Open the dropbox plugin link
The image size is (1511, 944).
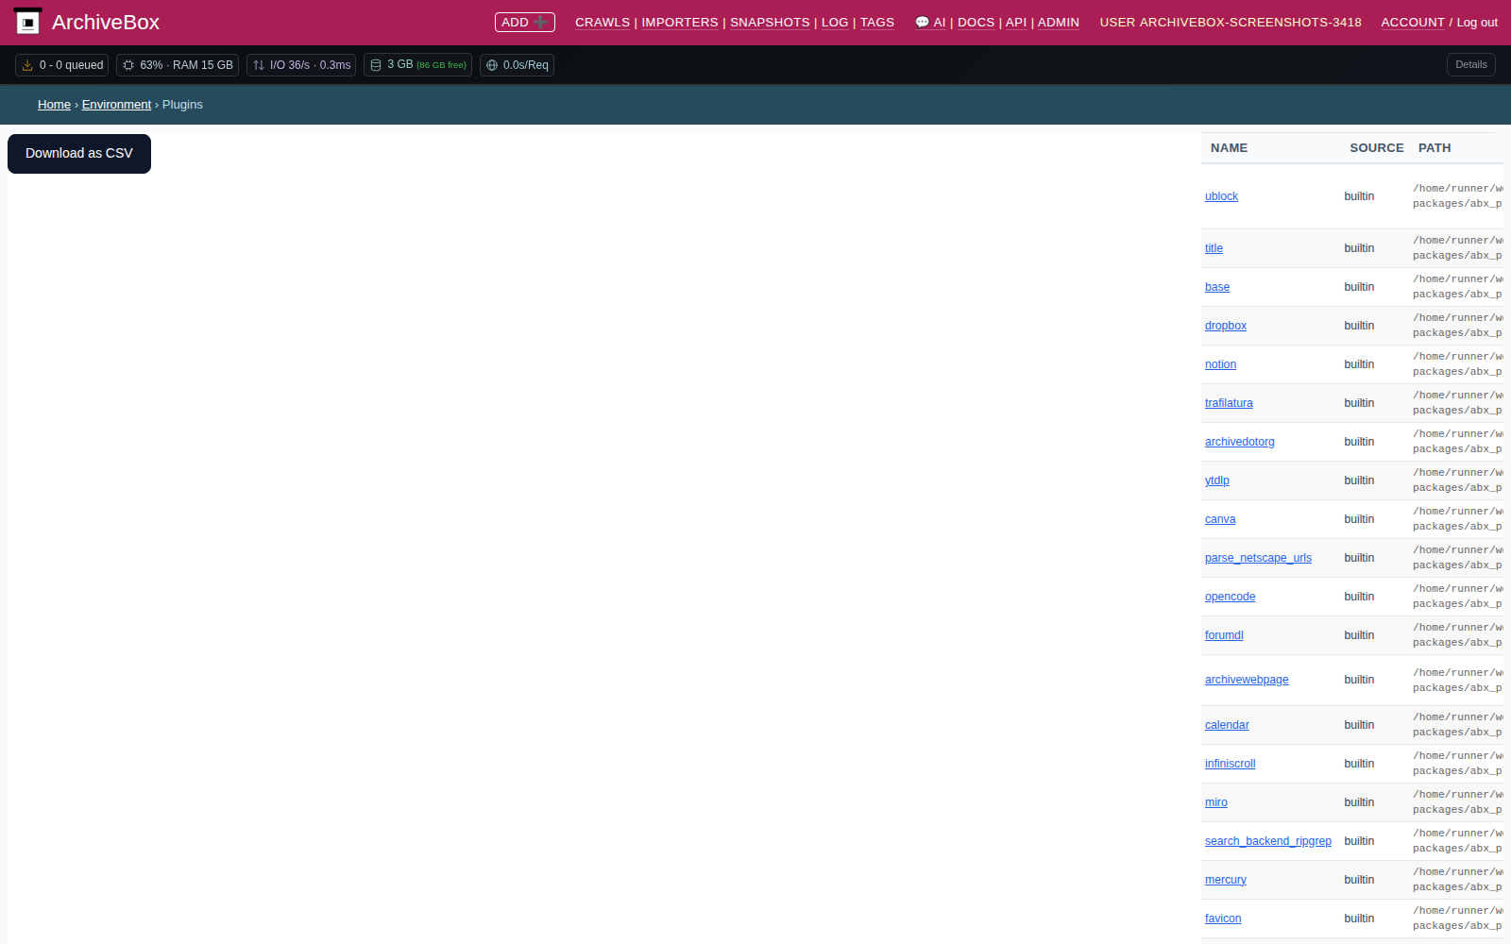(1226, 326)
